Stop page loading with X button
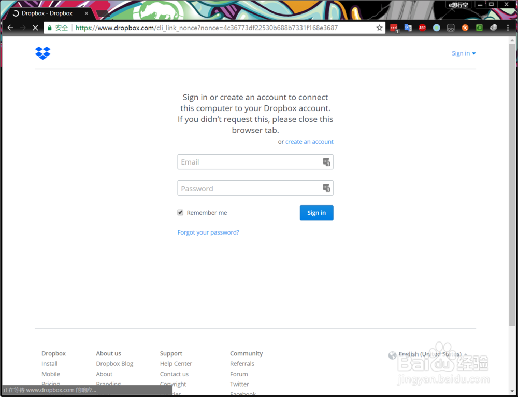Image resolution: width=518 pixels, height=397 pixels. pyautogui.click(x=35, y=28)
